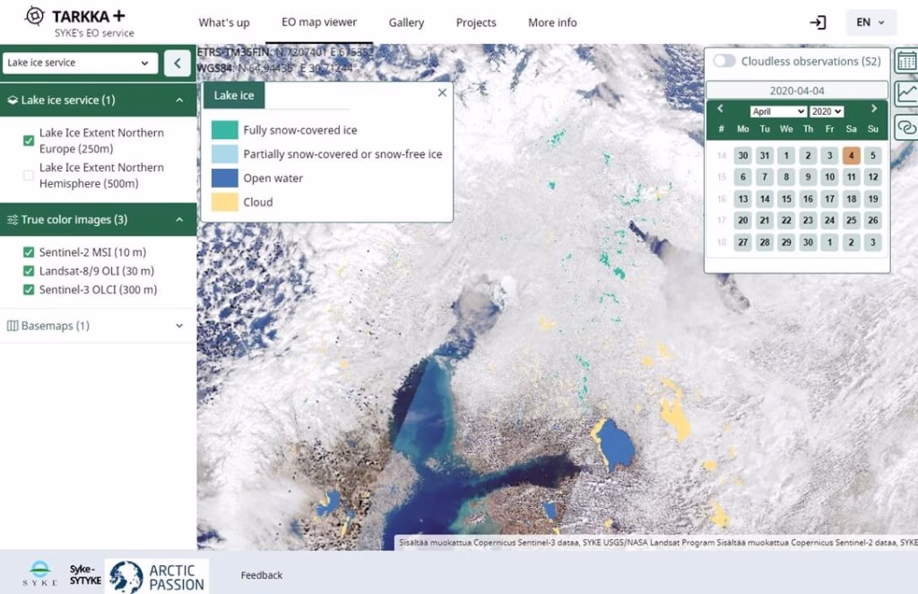The width and height of the screenshot is (918, 594).
Task: Click the Feedback link
Action: click(261, 575)
